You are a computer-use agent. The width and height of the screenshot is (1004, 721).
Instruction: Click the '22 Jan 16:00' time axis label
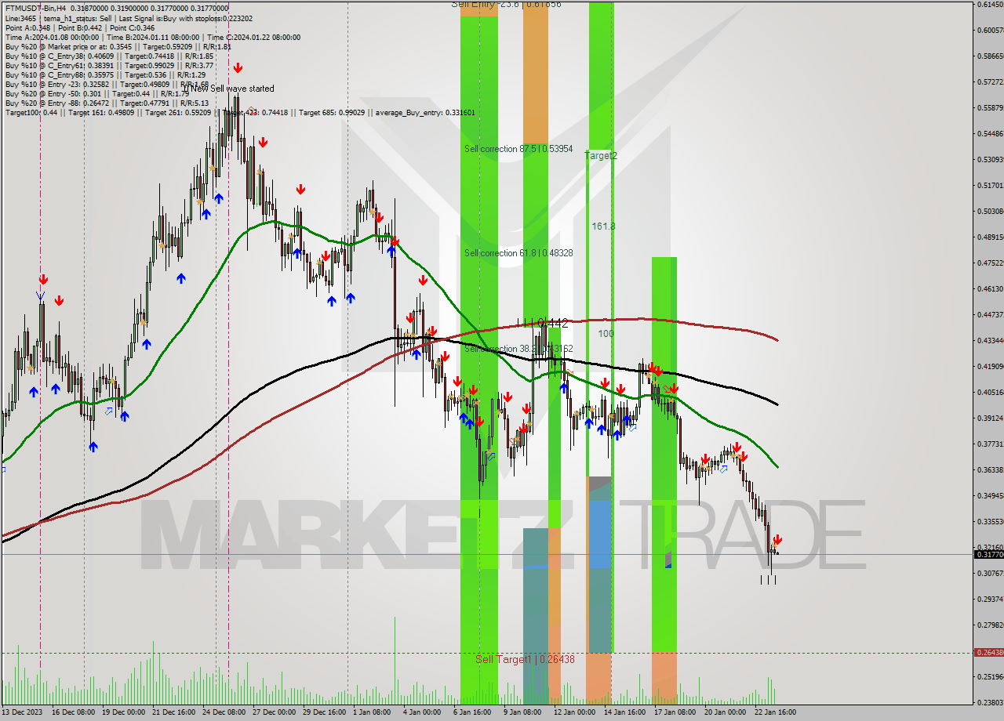[776, 712]
